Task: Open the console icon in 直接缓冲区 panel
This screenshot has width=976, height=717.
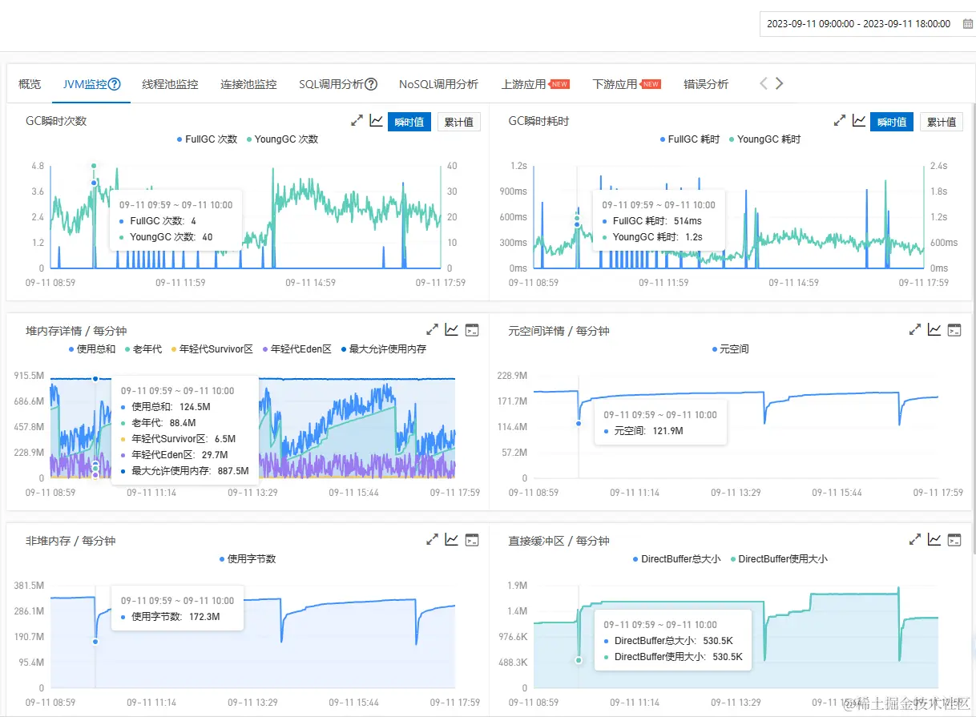Action: 954,540
